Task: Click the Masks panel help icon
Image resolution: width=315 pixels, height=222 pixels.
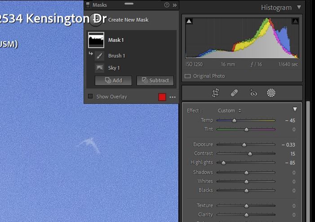Action: pyautogui.click(x=167, y=5)
